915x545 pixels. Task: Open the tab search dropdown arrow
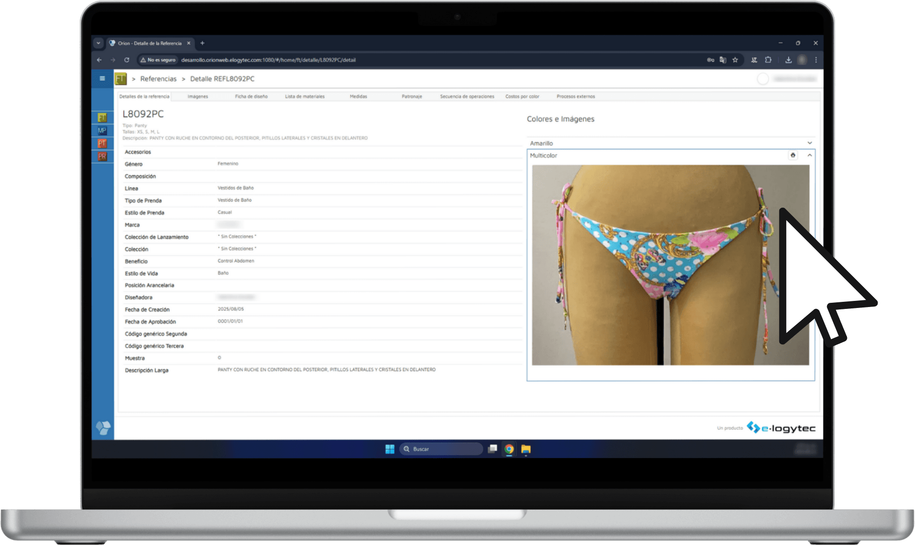pyautogui.click(x=98, y=43)
